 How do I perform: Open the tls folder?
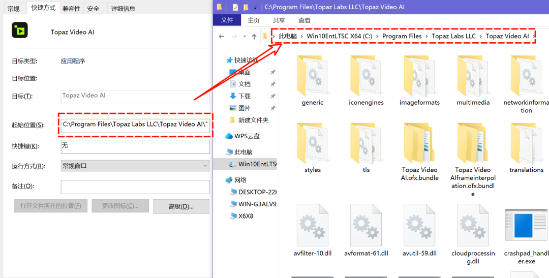(366, 148)
